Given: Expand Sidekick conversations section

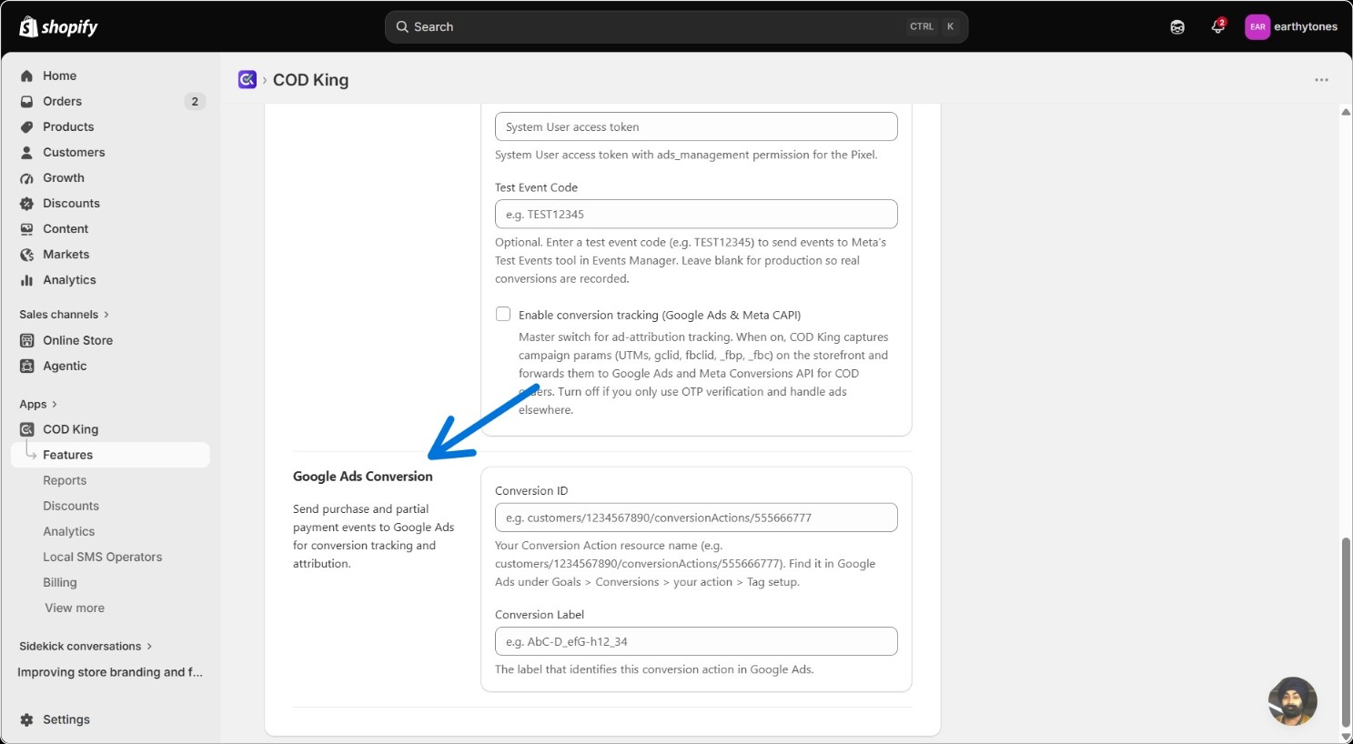Looking at the screenshot, I should [x=86, y=647].
